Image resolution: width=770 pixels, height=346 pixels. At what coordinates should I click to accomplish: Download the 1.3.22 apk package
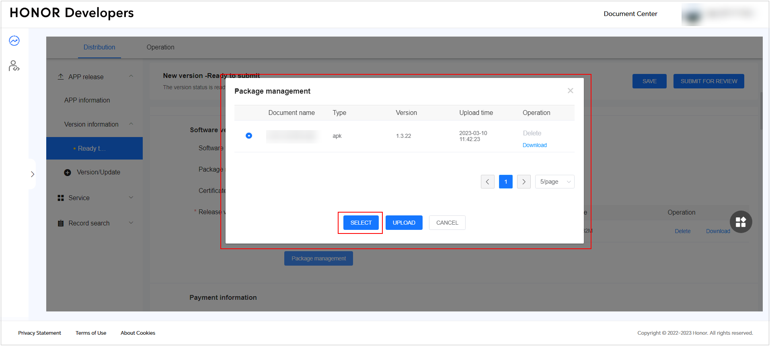(534, 145)
